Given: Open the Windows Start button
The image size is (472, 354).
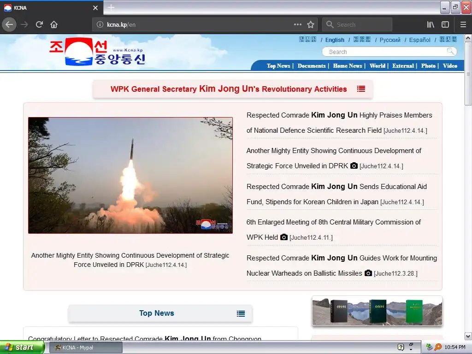Looking at the screenshot, I should (22, 348).
